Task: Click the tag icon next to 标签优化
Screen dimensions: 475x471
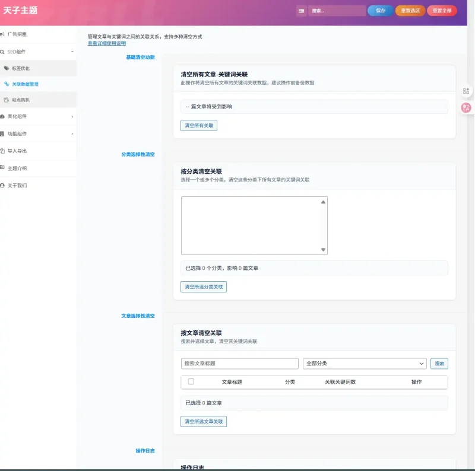Action: tap(7, 68)
